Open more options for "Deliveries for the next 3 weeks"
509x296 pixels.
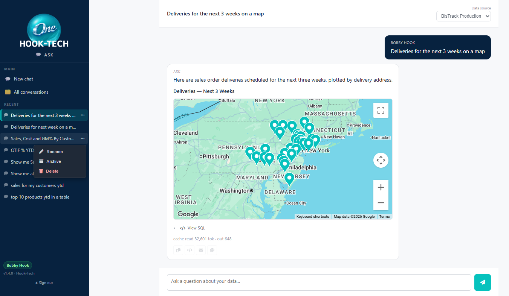[83, 115]
